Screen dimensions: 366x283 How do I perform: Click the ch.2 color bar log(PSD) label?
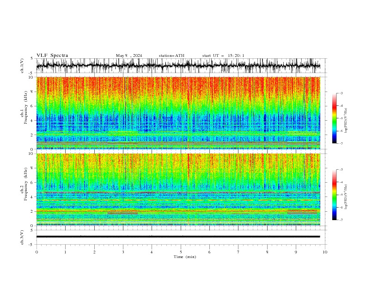[x=346, y=197]
